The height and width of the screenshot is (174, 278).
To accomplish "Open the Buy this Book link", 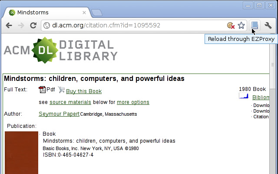I will point(84,91).
